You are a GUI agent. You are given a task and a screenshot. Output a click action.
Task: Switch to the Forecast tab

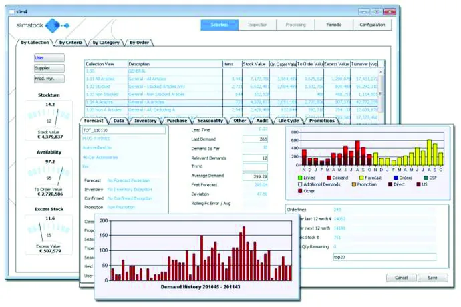(x=94, y=121)
